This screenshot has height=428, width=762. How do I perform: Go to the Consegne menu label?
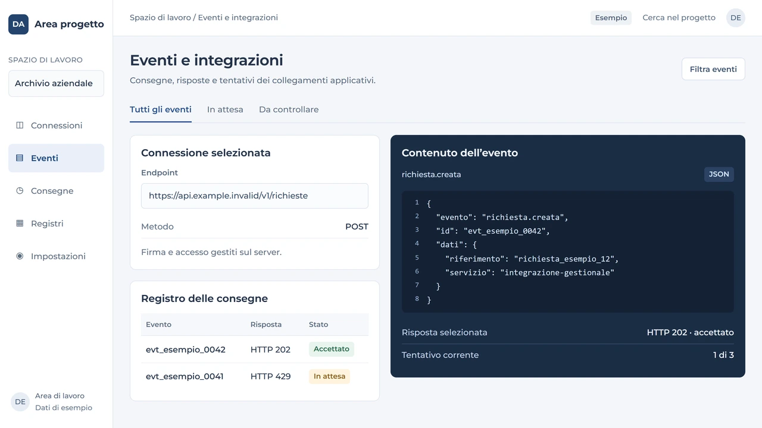[x=52, y=191]
